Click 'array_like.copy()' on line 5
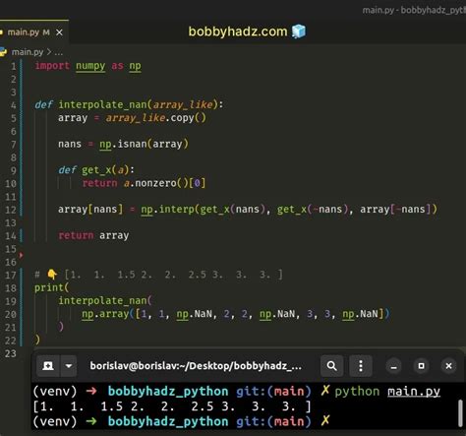Screen dimensions: 466x436 (155, 118)
